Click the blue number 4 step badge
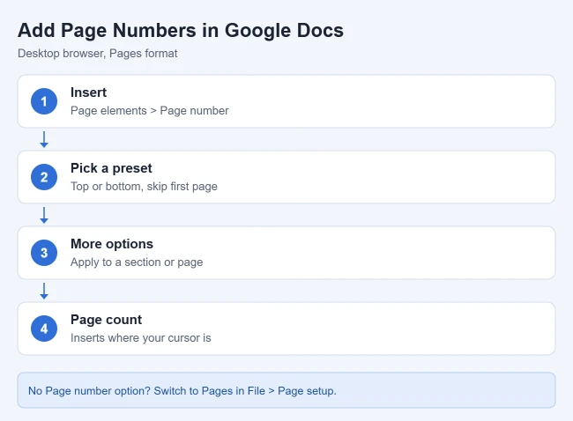573x421 pixels. [x=44, y=329]
